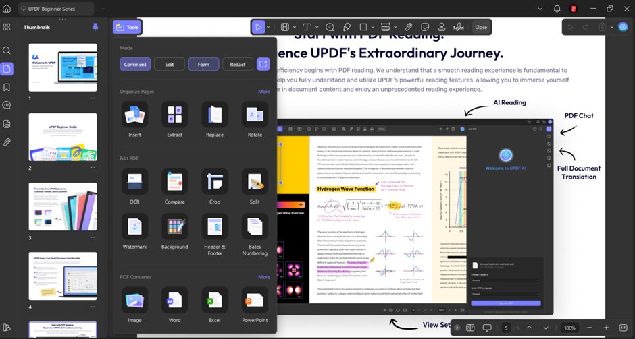Switch to Redact mode
This screenshot has width=635, height=339.
238,64
